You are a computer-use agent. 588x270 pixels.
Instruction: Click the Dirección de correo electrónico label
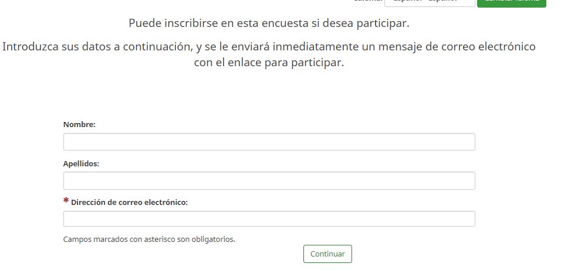coord(129,202)
